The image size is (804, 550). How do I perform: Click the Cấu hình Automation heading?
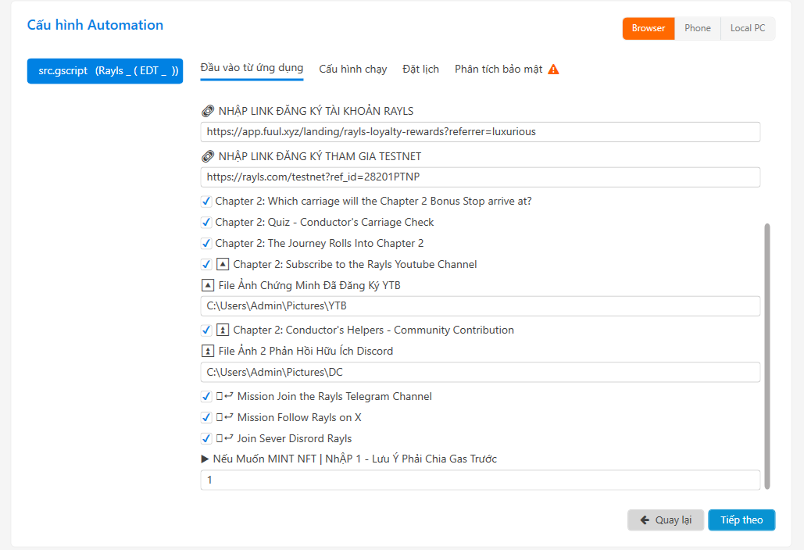(x=95, y=24)
